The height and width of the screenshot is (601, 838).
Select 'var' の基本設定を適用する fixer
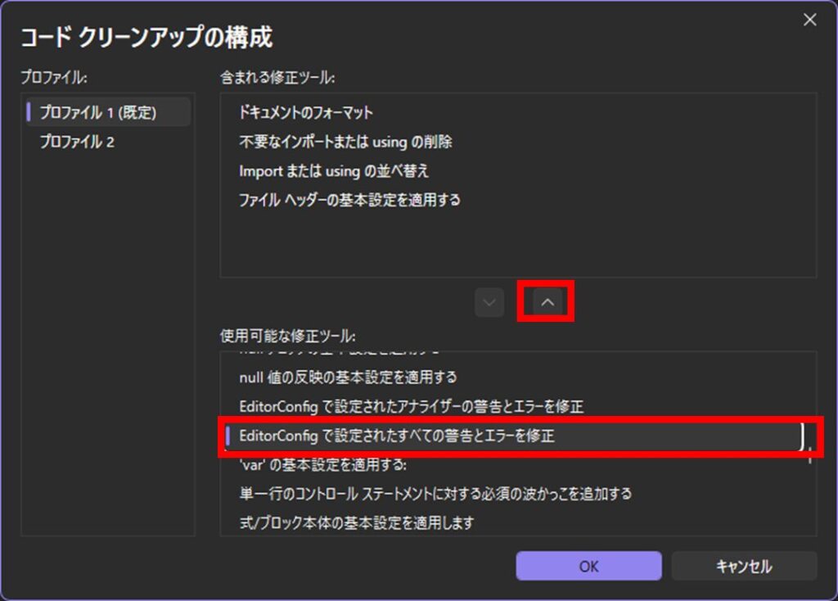tap(322, 465)
